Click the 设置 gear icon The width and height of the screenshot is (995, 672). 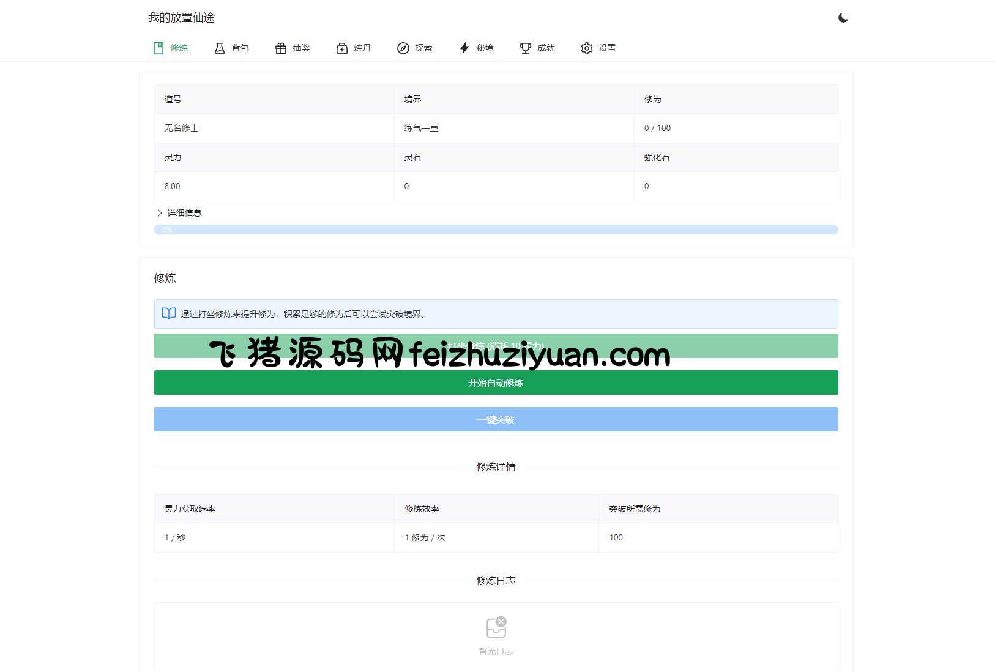pos(587,48)
